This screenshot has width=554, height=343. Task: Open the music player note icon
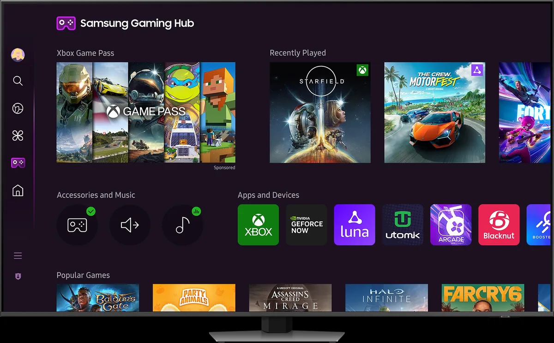pos(182,225)
